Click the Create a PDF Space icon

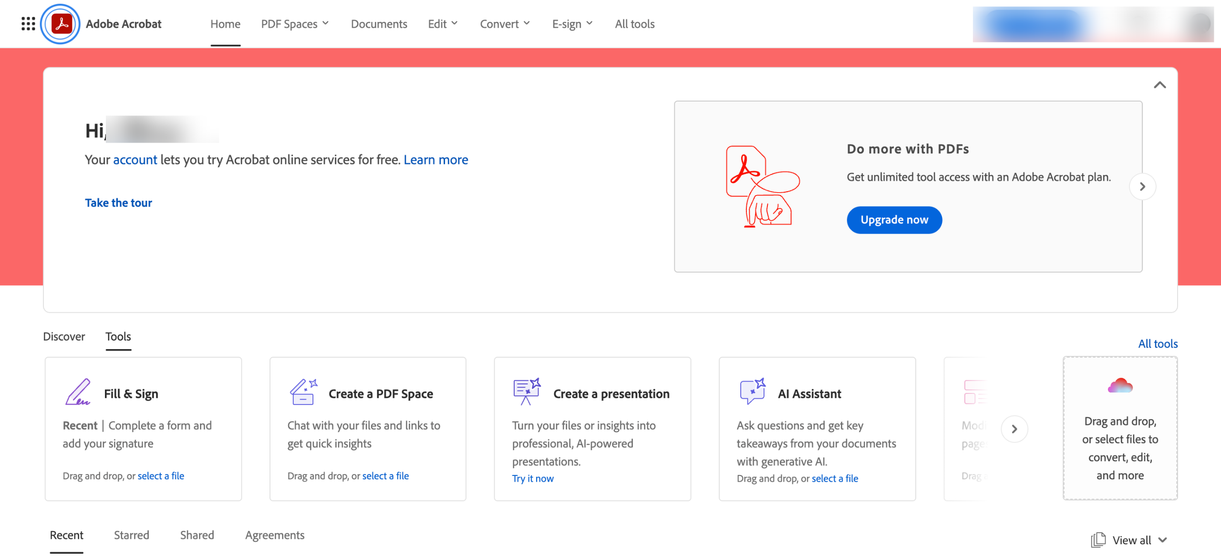(303, 392)
